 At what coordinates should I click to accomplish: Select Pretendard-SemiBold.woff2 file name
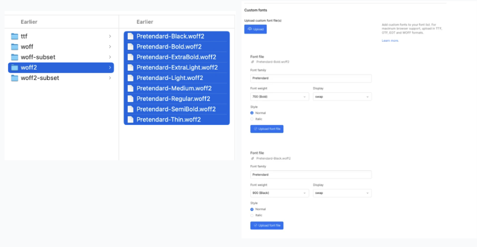[x=176, y=109]
